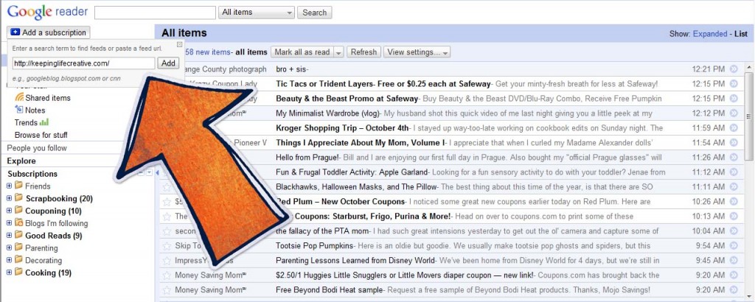Click the Google Reader logo

pyautogui.click(x=47, y=12)
